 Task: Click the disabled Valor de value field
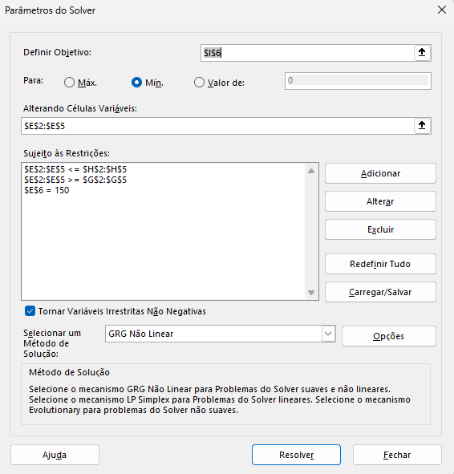[x=358, y=81]
